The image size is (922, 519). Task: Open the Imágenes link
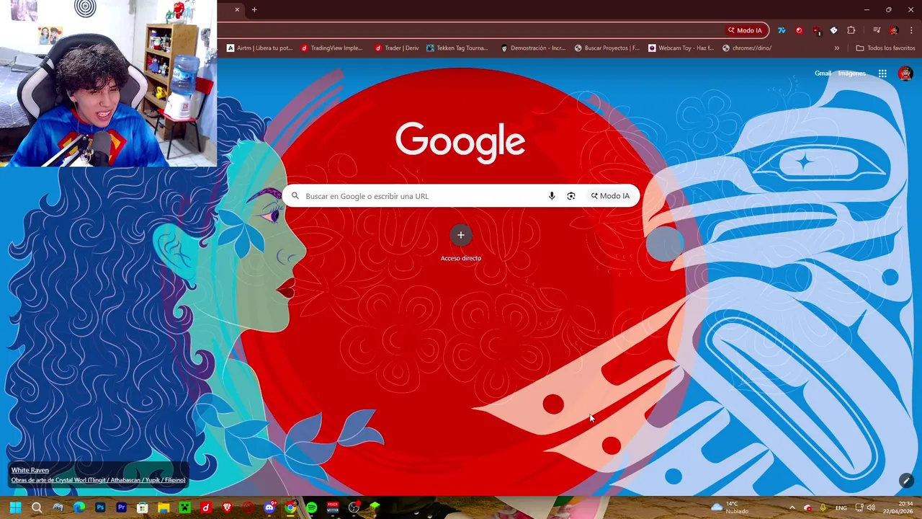(851, 74)
